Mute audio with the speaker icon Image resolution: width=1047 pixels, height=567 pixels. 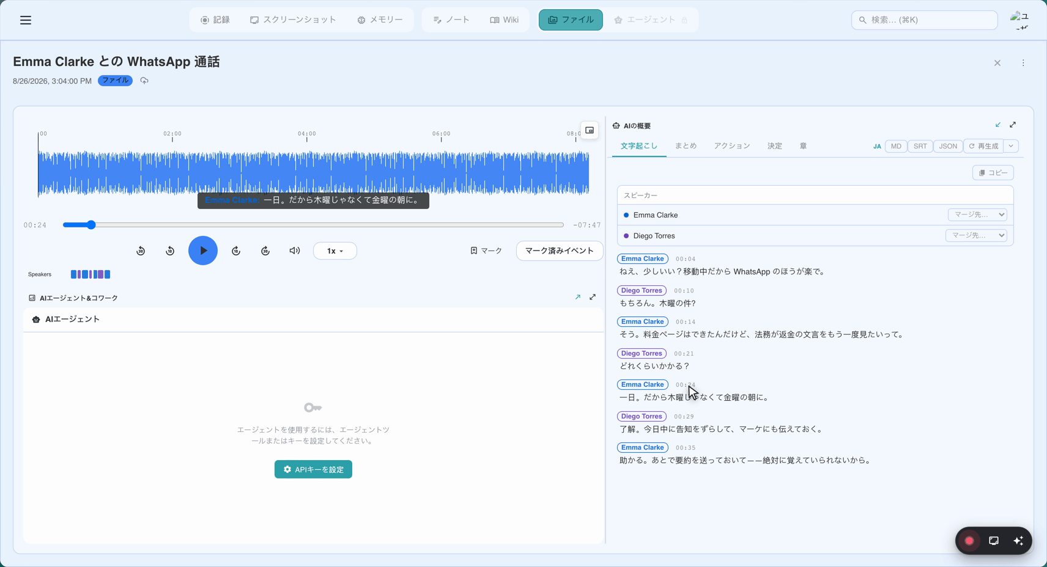click(295, 251)
